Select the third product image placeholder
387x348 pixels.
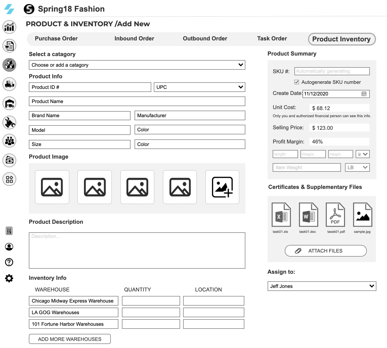click(x=137, y=187)
